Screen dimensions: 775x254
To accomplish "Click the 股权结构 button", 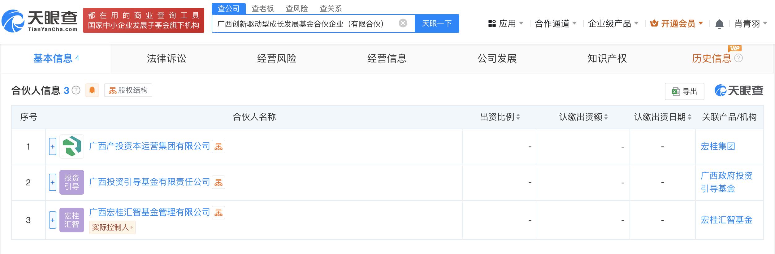I will 128,90.
